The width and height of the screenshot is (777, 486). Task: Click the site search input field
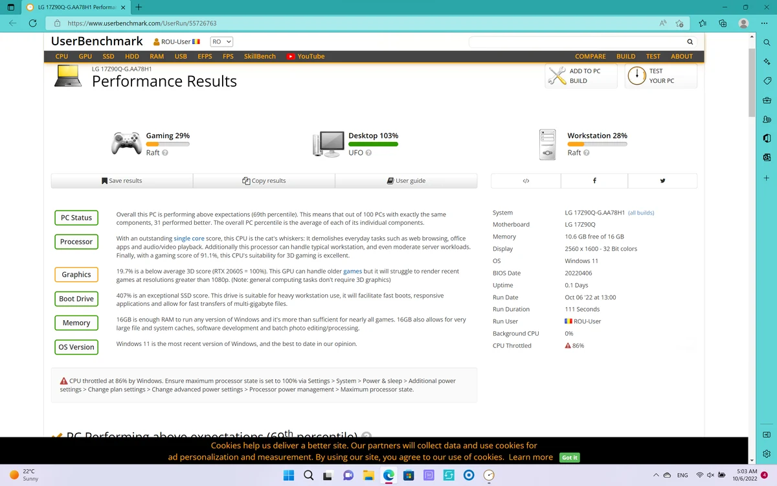576,41
